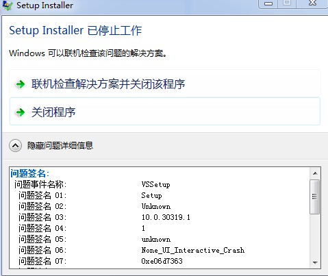The image size is (328, 276).
Task: Select the value 1 for 问题签名 04
Action: coord(143,228)
